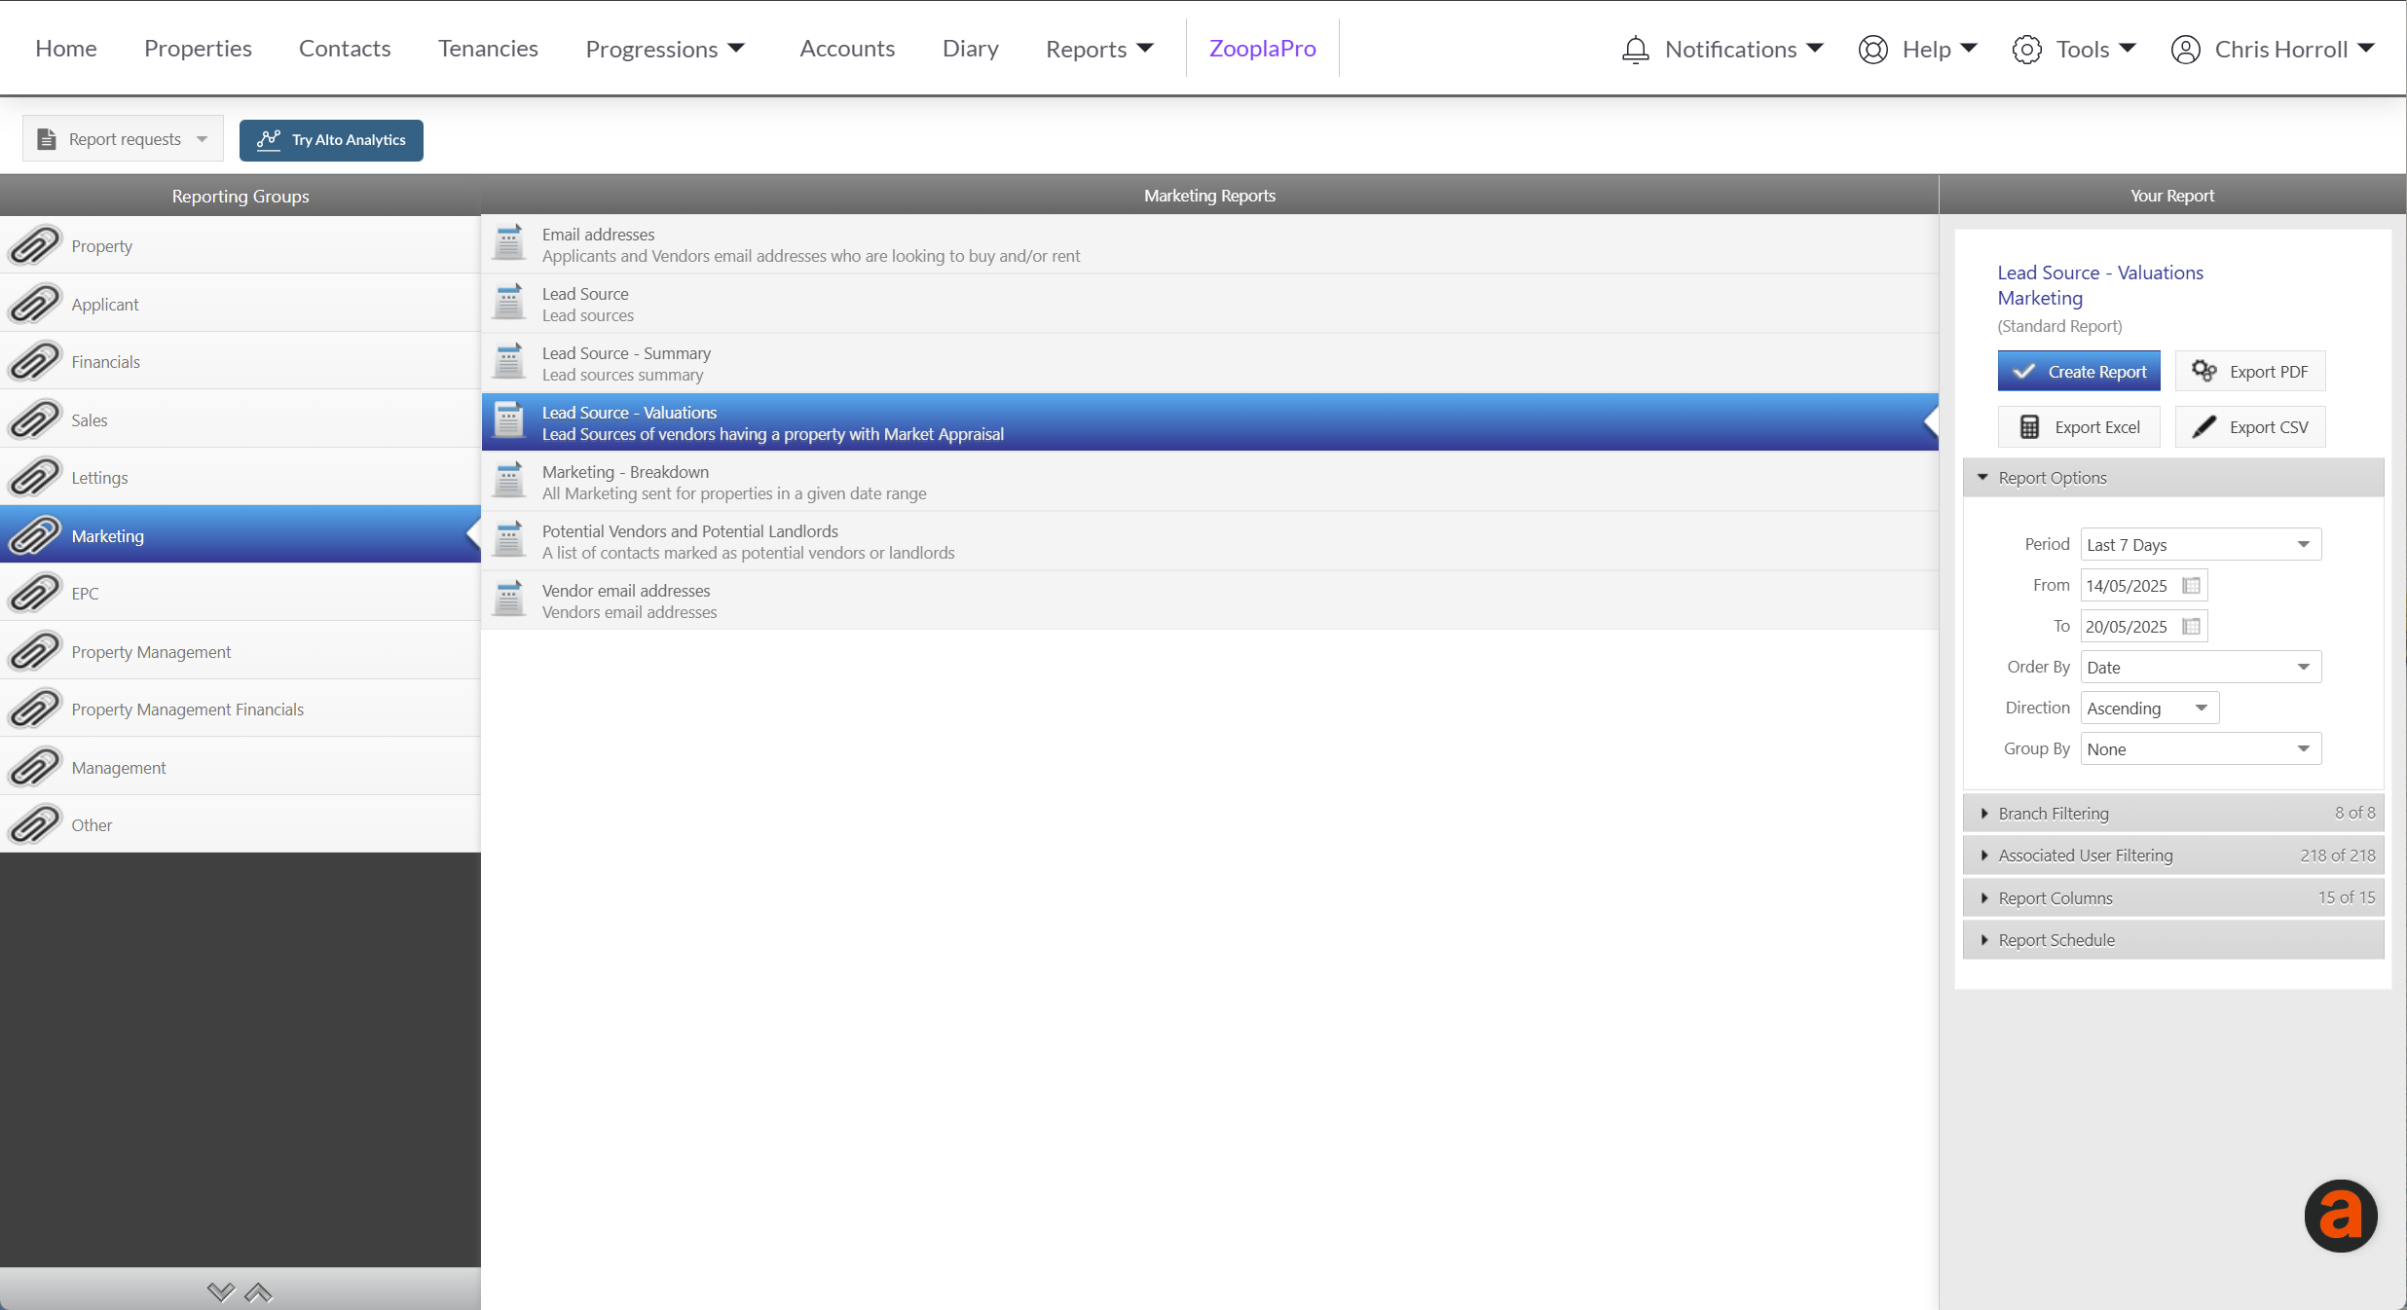Click the Notifications bell icon

click(x=1636, y=50)
